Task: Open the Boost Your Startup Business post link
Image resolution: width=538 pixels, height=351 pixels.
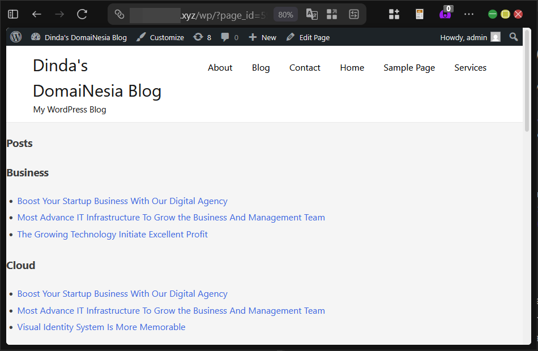Action: pyautogui.click(x=122, y=201)
